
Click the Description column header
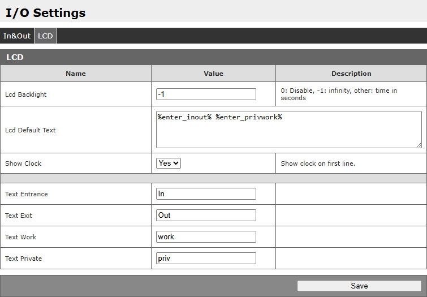[351, 74]
